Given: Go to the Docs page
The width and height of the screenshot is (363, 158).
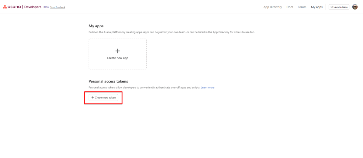Looking at the screenshot, I should coord(290,7).
